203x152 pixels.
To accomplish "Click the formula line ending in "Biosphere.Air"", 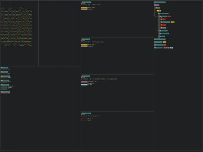I will point(91,116).
